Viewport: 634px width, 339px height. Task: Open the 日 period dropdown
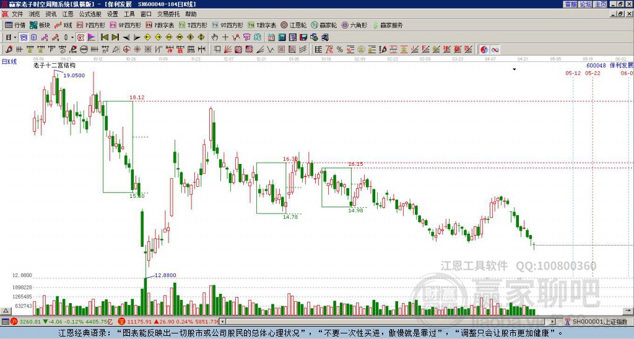tap(11, 37)
